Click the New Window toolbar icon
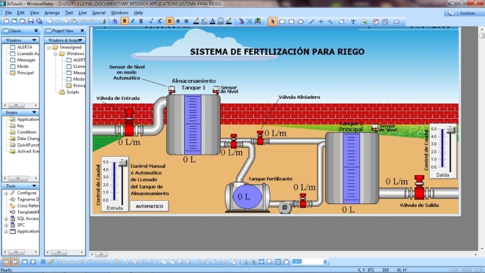The height and width of the screenshot is (273, 485). [x=6, y=22]
